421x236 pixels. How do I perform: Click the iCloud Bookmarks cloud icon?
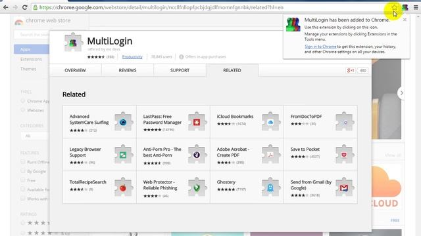(270, 121)
